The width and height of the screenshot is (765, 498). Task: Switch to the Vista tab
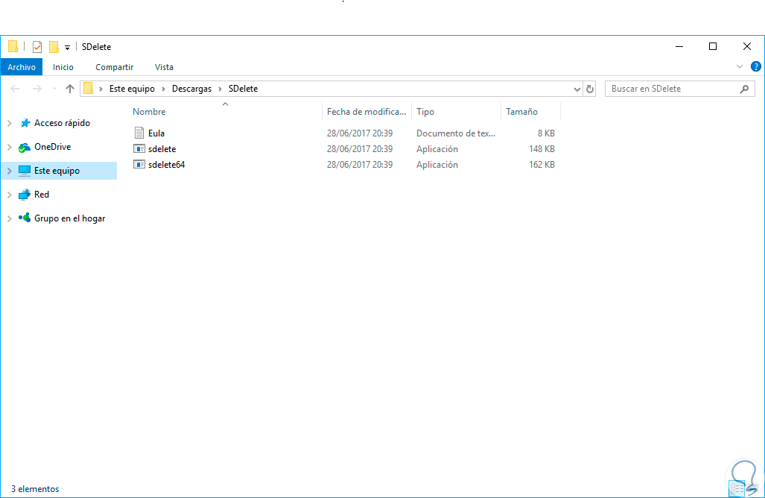tap(164, 67)
